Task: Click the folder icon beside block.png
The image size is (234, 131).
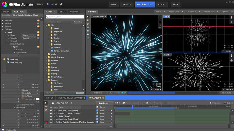Action: 4,59
